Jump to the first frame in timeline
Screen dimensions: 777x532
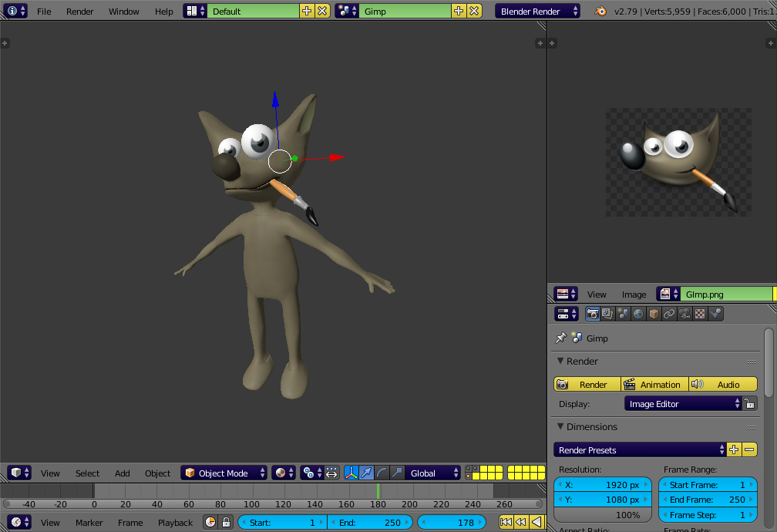506,522
